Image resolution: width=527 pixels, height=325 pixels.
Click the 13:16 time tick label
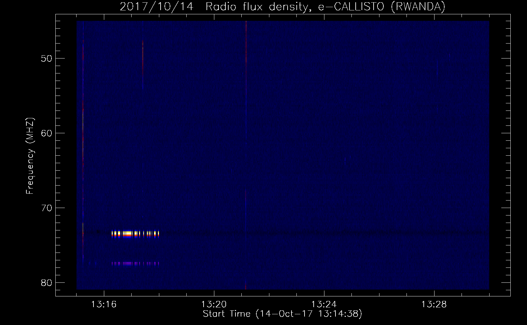pyautogui.click(x=104, y=305)
